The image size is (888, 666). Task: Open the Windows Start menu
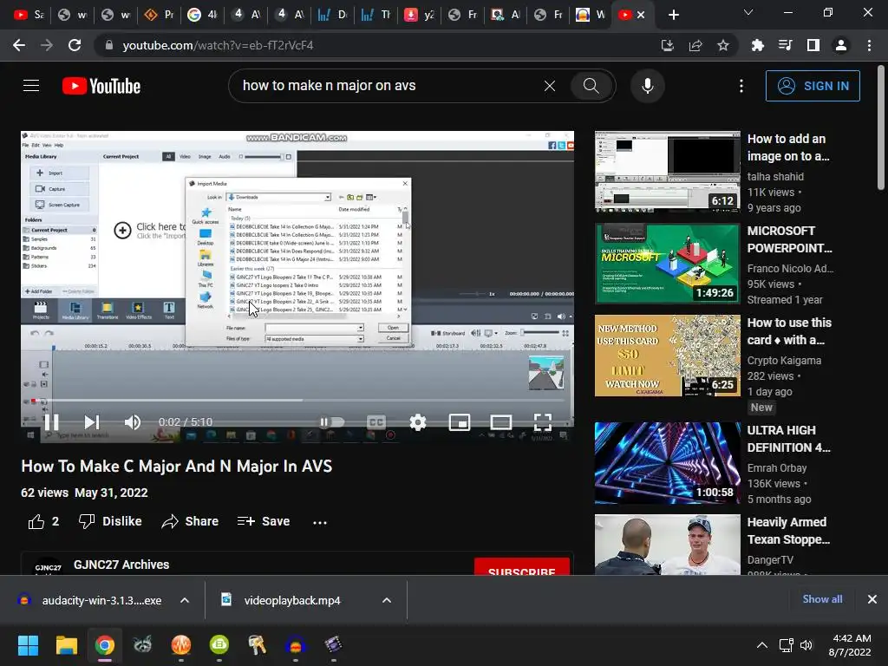(28, 645)
